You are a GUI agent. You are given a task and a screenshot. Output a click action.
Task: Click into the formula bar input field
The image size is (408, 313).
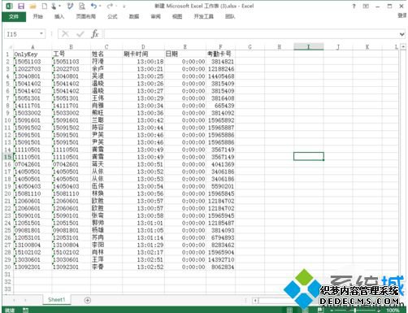pyautogui.click(x=251, y=34)
